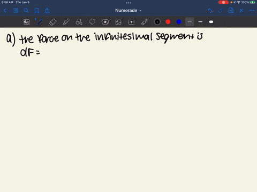Image resolution: width=257 pixels, height=192 pixels.
Task: Tap the 9:58 AM clock
Action: [x=7, y=2]
